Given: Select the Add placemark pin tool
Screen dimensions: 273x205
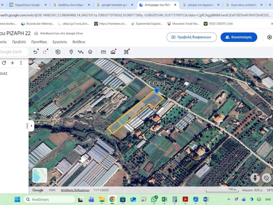Looking at the screenshot, I should 71,52.
